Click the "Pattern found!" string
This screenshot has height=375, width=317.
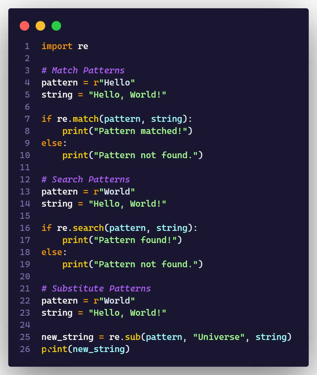135,240
